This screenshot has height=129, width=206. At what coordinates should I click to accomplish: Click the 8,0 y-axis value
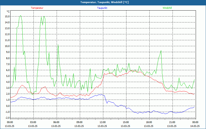coord(8,58)
